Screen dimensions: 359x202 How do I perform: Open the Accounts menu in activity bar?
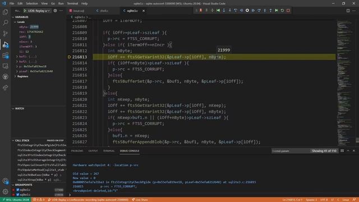tap(5, 181)
